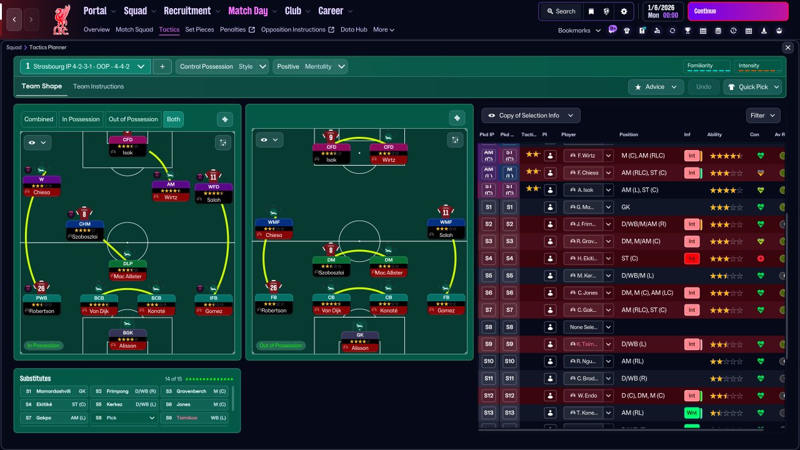Click the Familiarity progress bar
Viewport: 800px width, 450px height.
(708, 67)
